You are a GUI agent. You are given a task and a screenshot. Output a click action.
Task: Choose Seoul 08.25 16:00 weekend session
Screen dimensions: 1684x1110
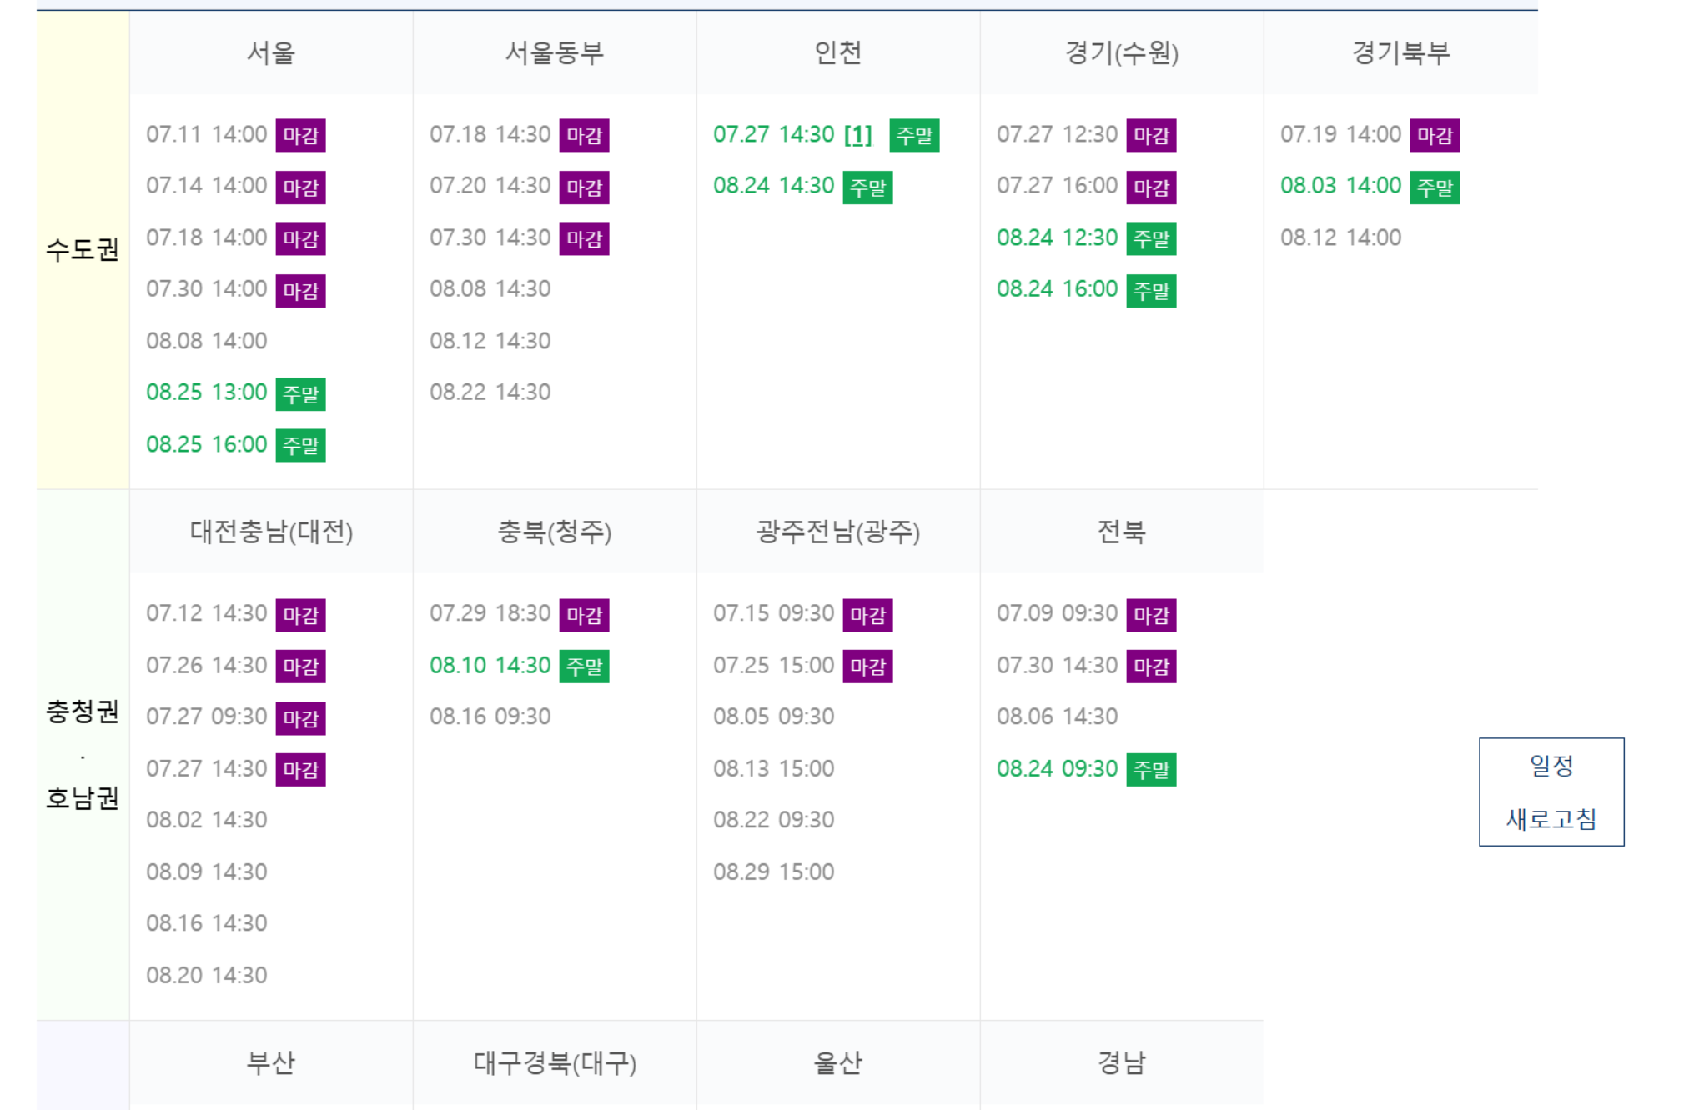tap(206, 444)
